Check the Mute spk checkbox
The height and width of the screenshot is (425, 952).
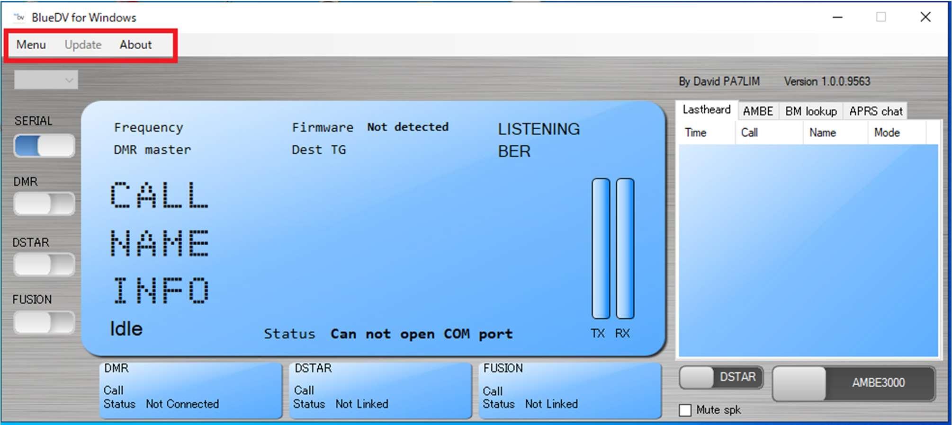tap(685, 410)
